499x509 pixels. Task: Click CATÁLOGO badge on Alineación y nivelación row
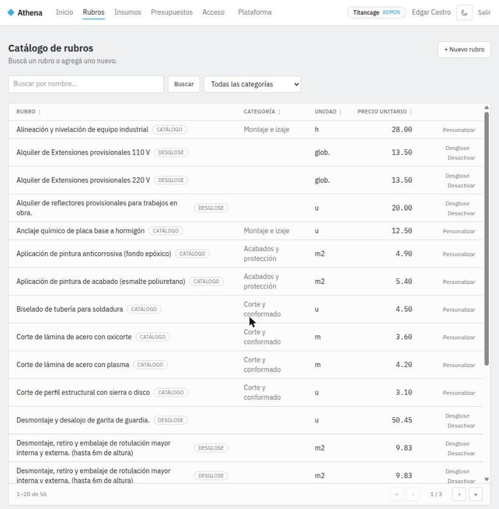pyautogui.click(x=170, y=130)
